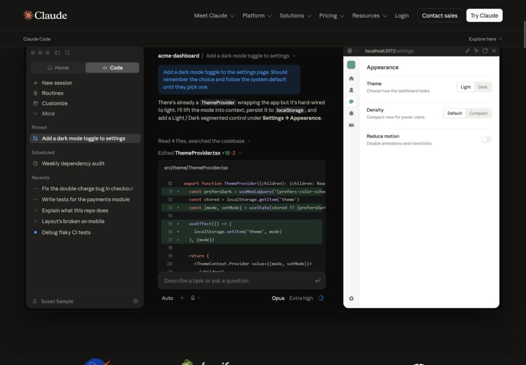The image size is (526, 365).
Task: Expand the Pricing menu
Action: (331, 15)
